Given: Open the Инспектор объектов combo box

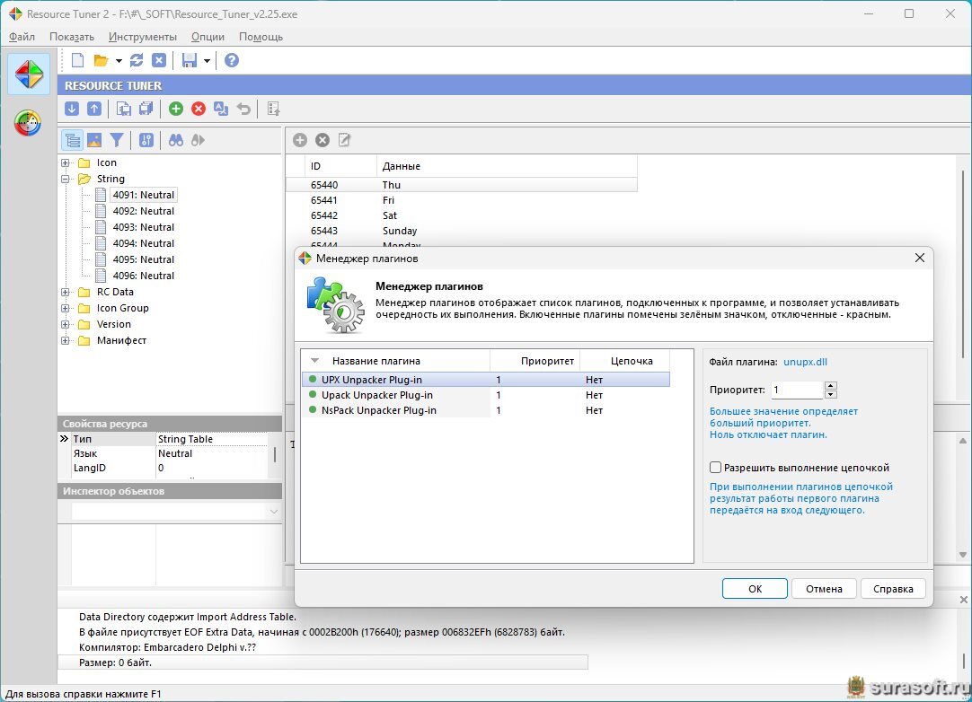Looking at the screenshot, I should click(176, 512).
